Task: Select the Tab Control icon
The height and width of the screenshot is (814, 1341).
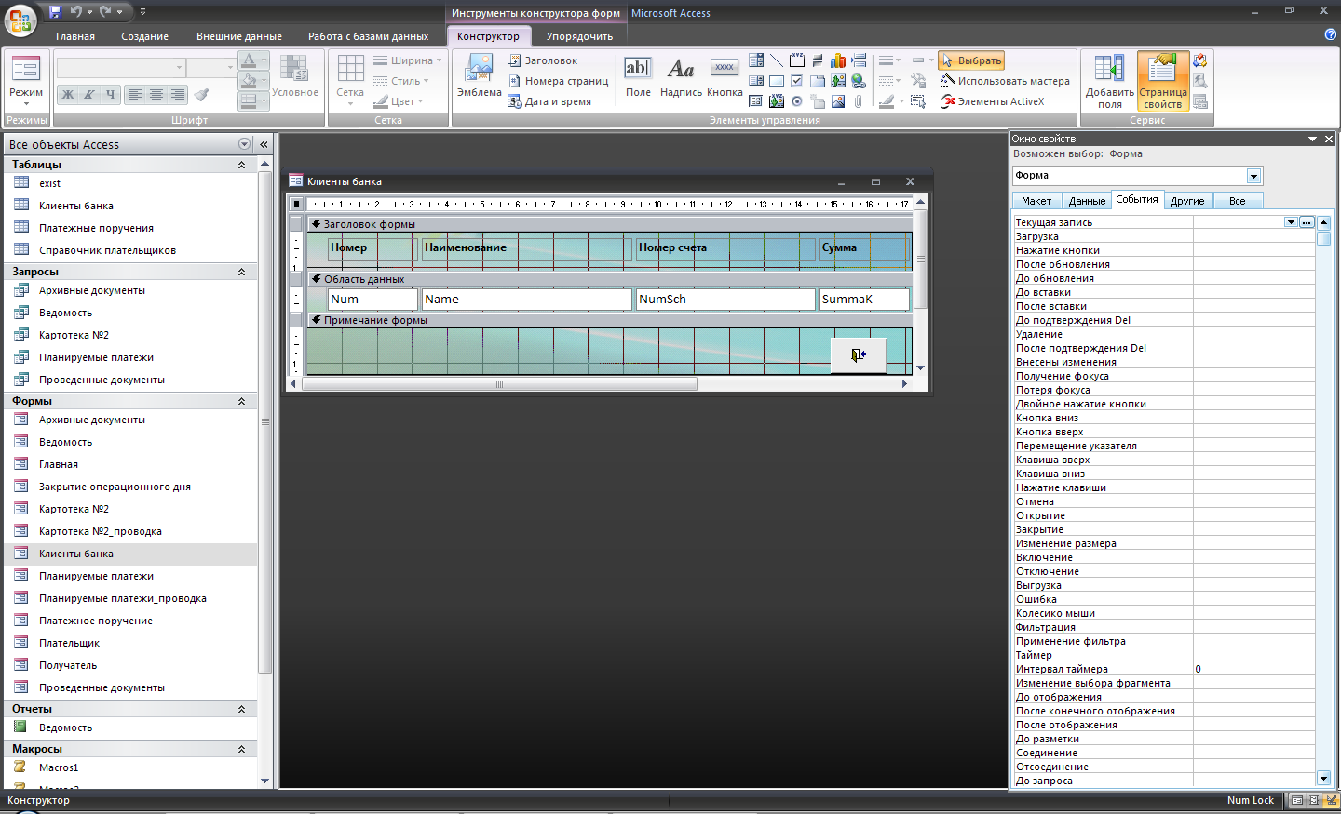Action: 818,81
